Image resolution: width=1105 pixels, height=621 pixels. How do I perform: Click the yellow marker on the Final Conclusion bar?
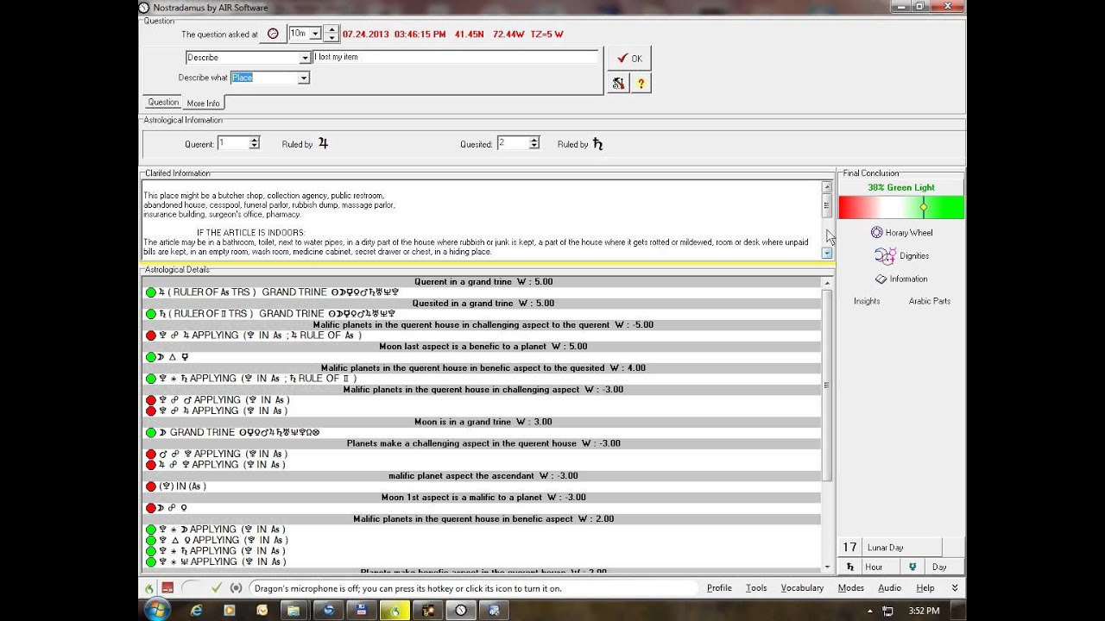click(924, 207)
